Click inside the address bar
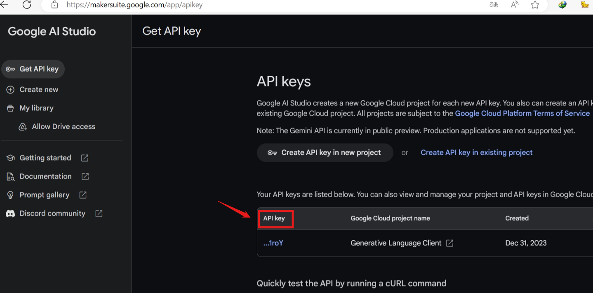The height and width of the screenshot is (293, 593). pos(165,5)
